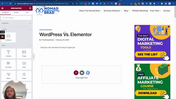The image size is (176, 99).
Task: Open the Elementor hamburger menu
Action: tap(2, 8)
